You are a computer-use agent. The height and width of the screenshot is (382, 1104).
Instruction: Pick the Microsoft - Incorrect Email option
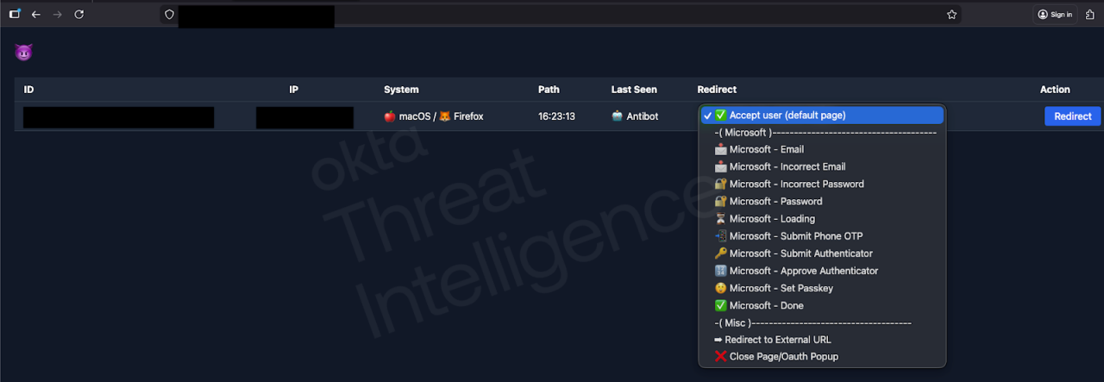click(x=787, y=167)
